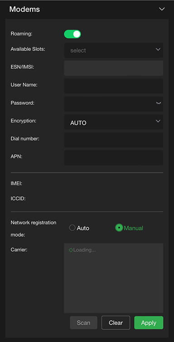Click the ESN/IMSI field

113,68
